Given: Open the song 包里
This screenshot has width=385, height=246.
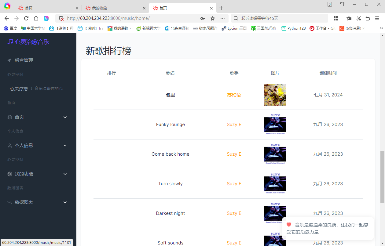Looking at the screenshot, I should pos(170,95).
